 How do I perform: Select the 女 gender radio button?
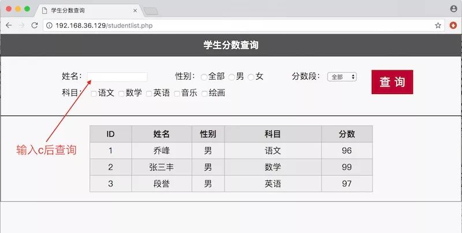click(x=251, y=77)
